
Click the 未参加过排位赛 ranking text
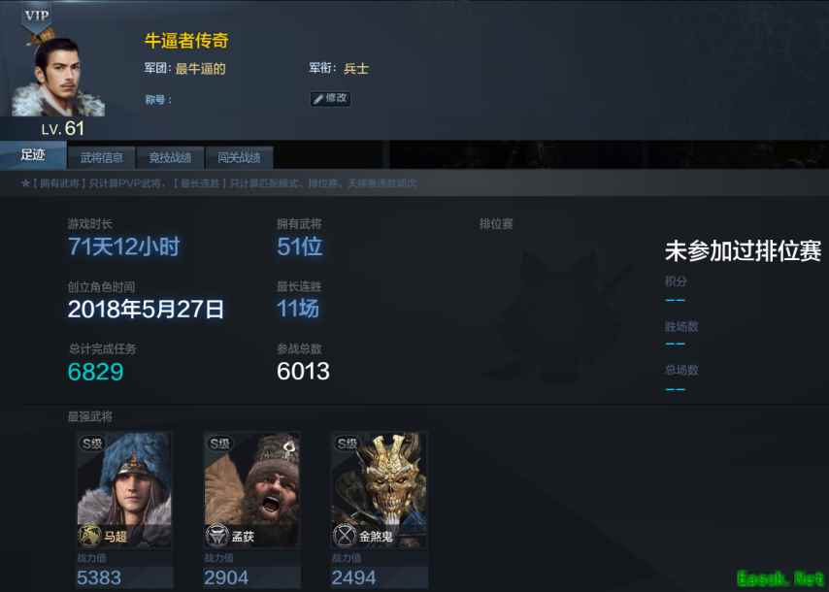pyautogui.click(x=743, y=250)
